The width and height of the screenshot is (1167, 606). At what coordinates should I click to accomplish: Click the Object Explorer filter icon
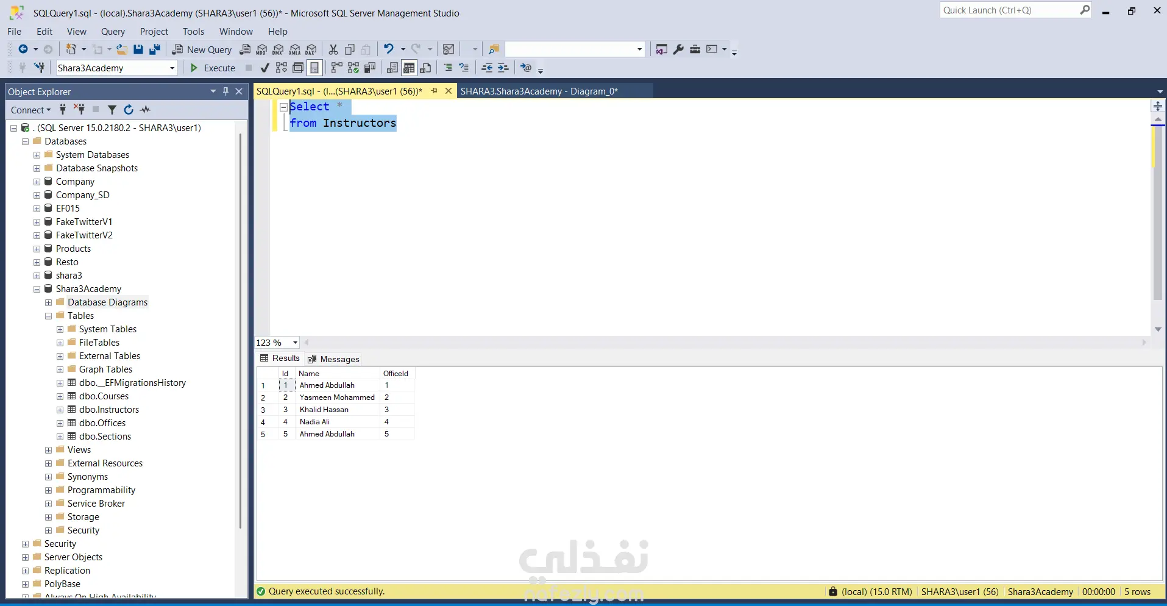pyautogui.click(x=112, y=110)
